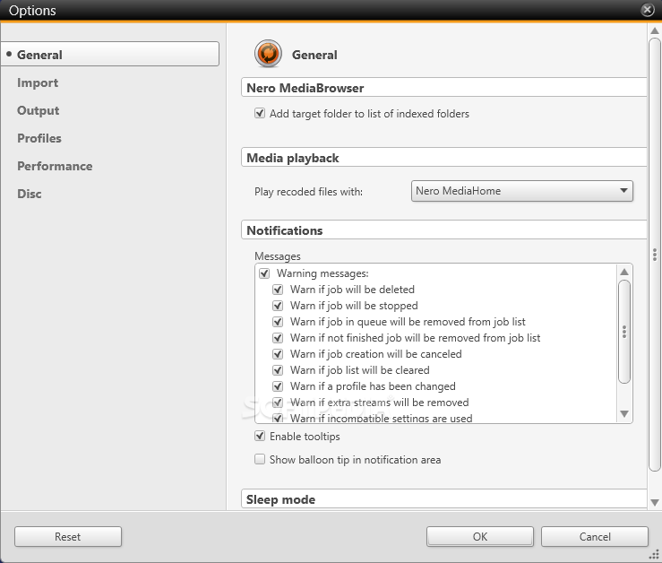Click the Media playback section header
662x563 pixels.
point(443,157)
